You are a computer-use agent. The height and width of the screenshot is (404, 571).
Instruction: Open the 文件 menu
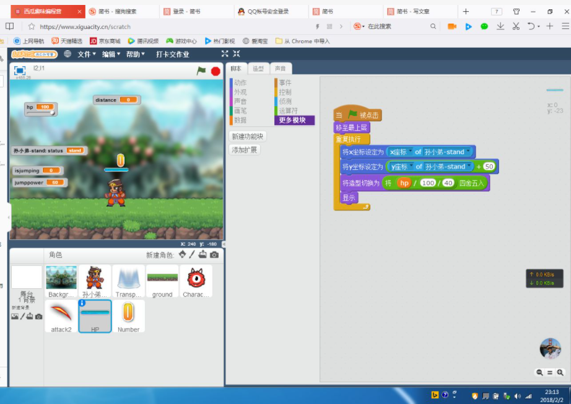87,55
